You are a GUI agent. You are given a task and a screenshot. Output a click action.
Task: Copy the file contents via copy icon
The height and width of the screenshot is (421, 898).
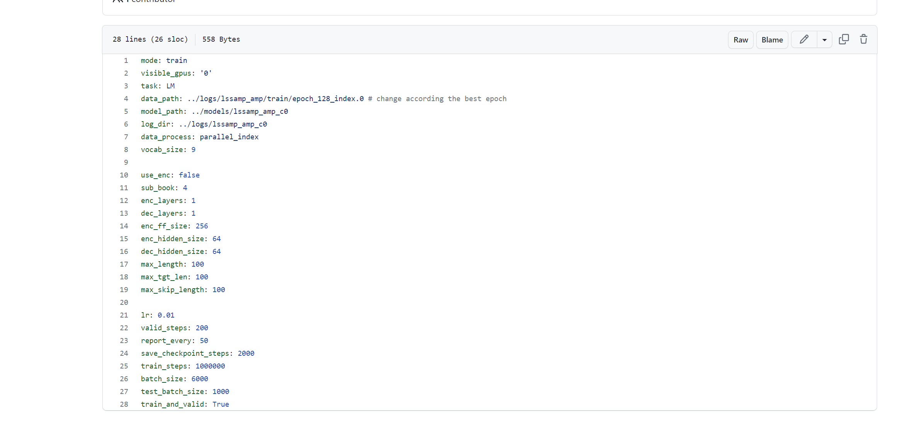pyautogui.click(x=844, y=39)
